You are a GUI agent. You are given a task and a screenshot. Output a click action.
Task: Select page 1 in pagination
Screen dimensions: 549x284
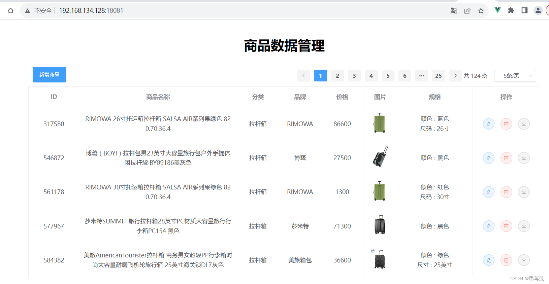tap(320, 76)
